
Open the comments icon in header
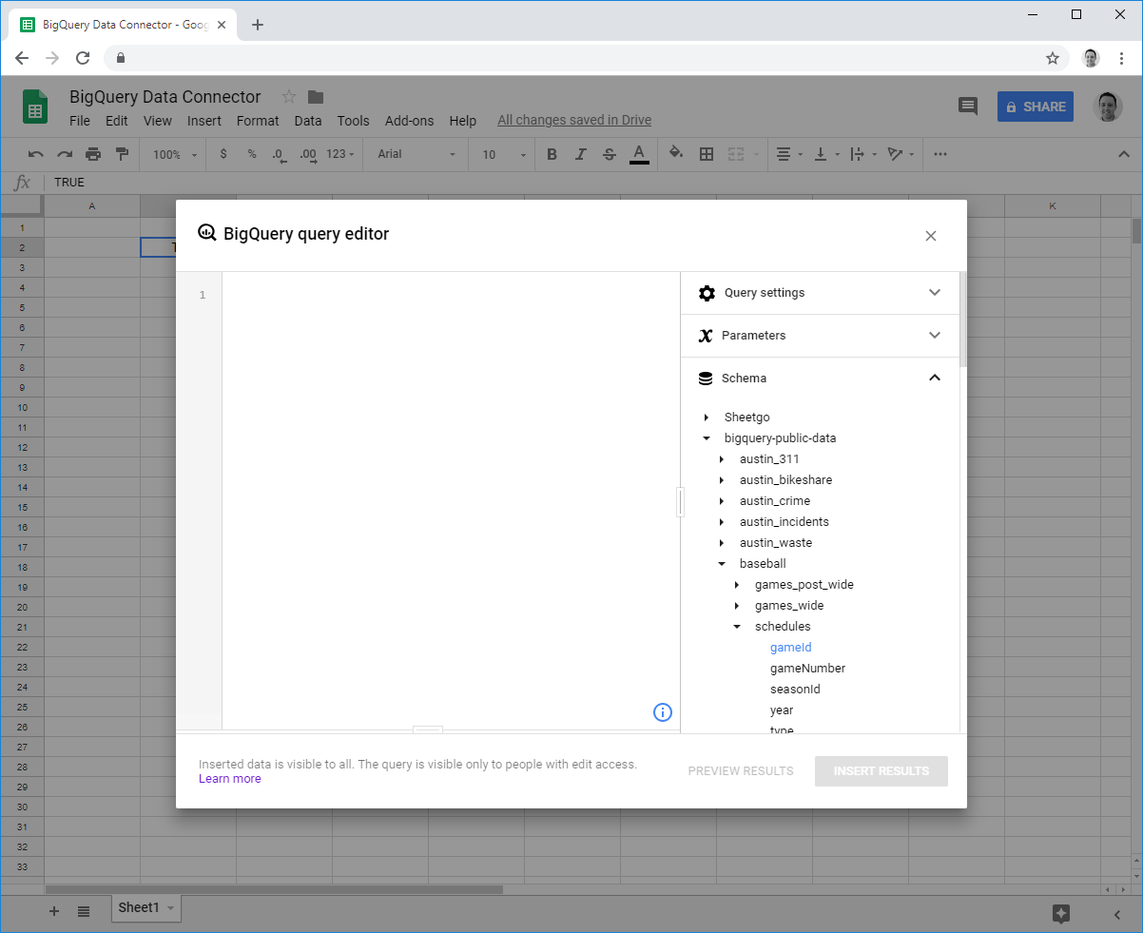coord(968,107)
